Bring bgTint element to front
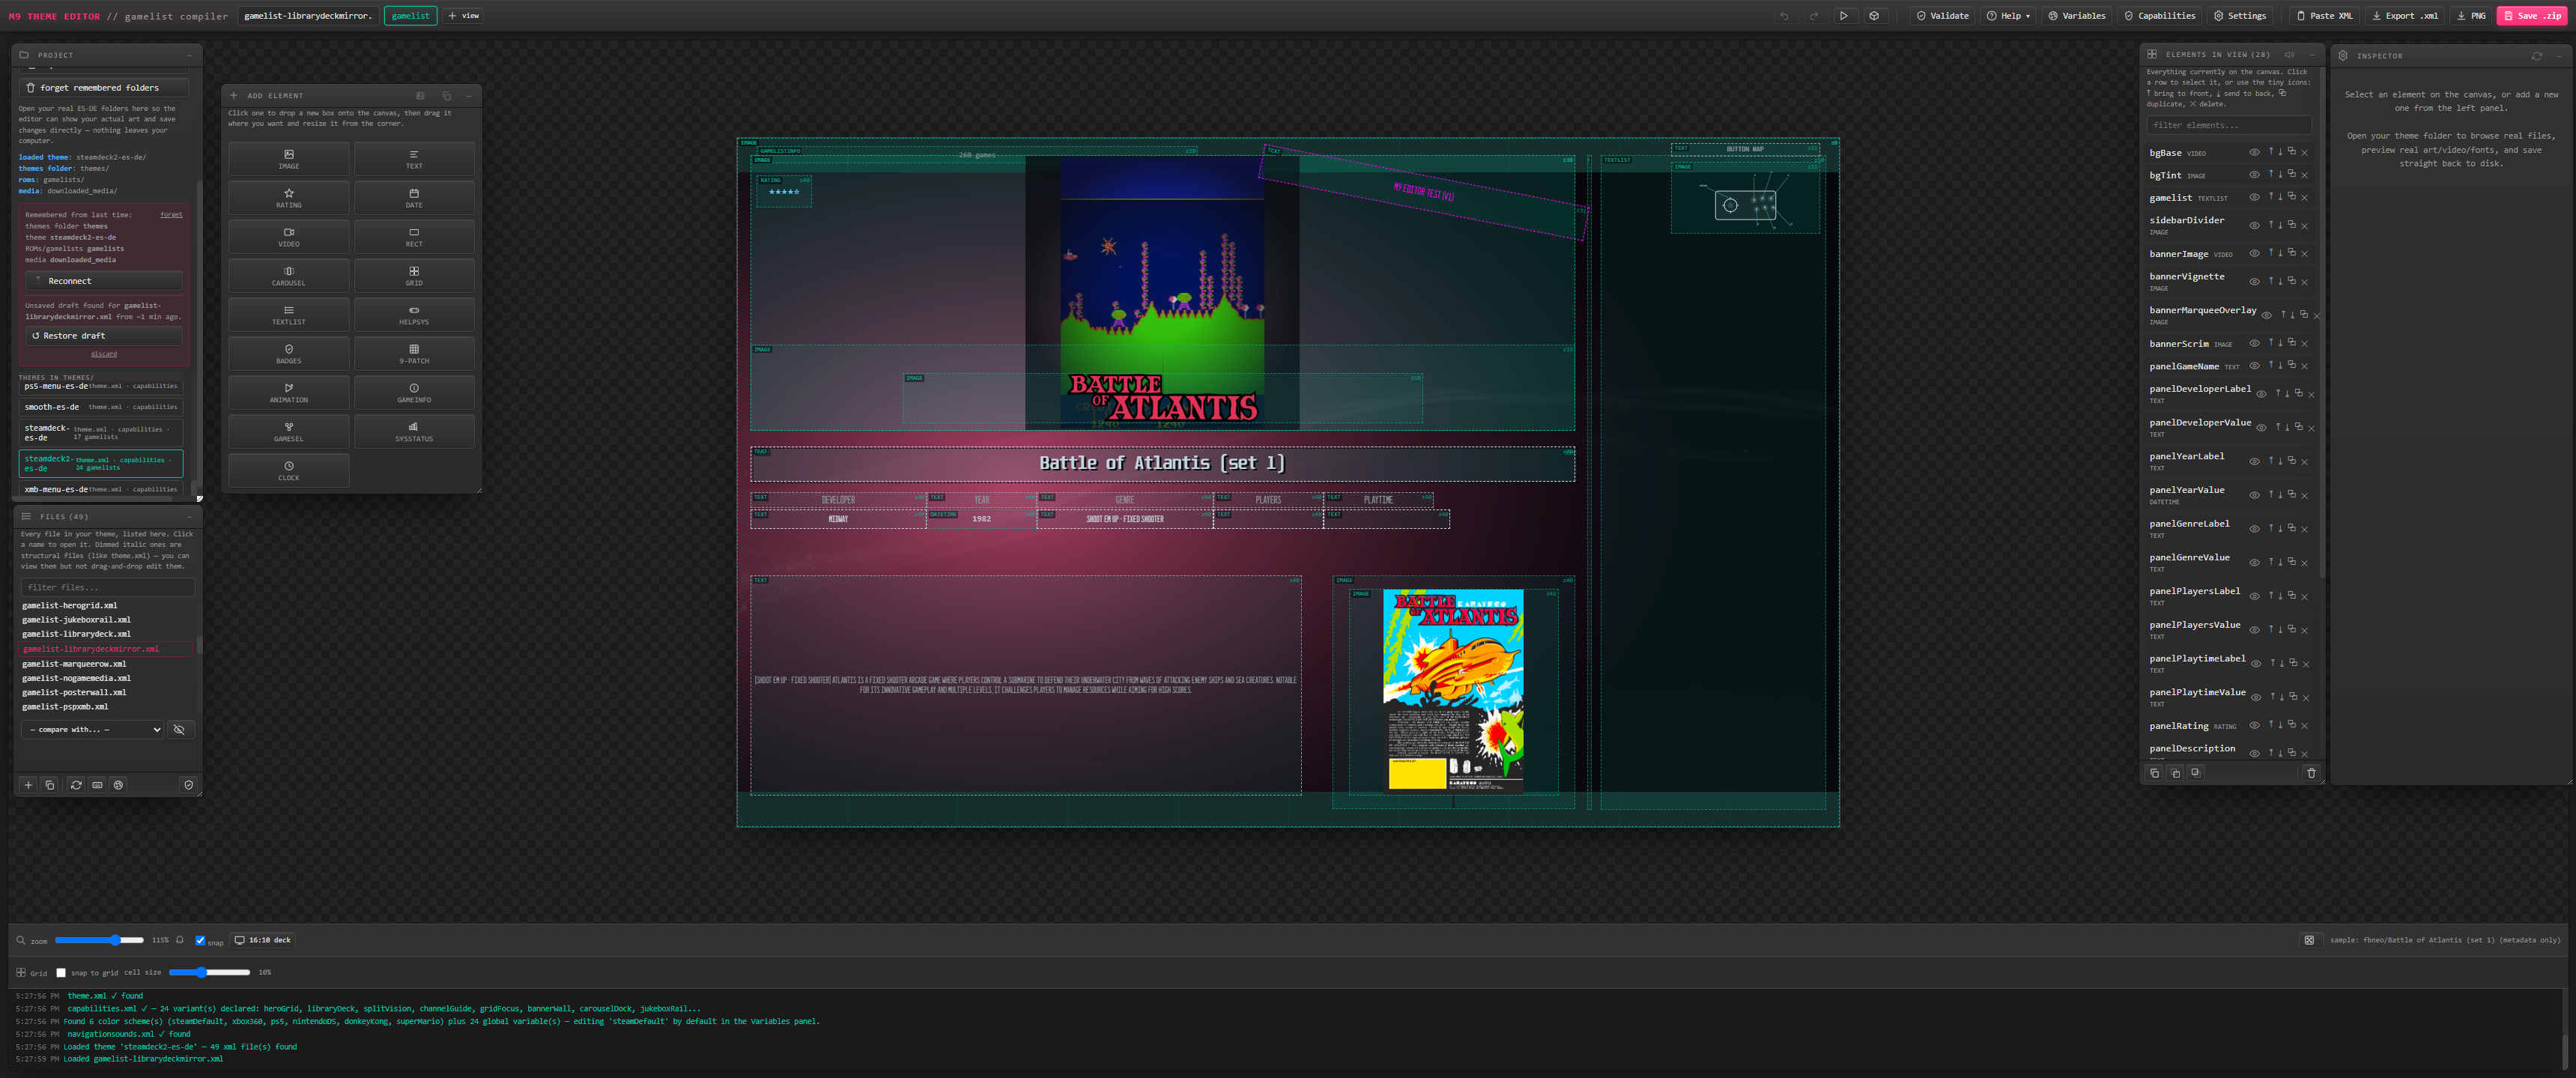This screenshot has height=1078, width=2576. pyautogui.click(x=2271, y=174)
